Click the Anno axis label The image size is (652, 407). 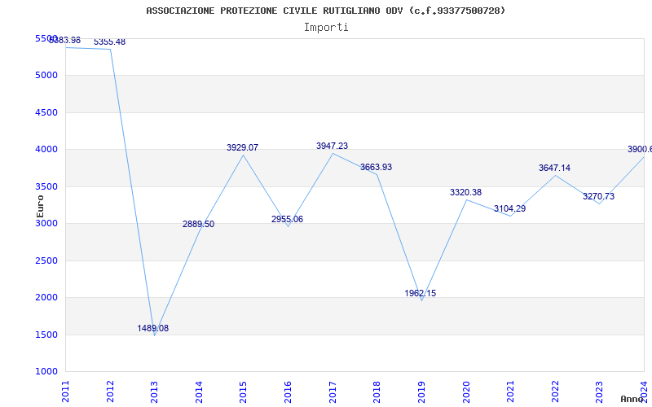632,399
